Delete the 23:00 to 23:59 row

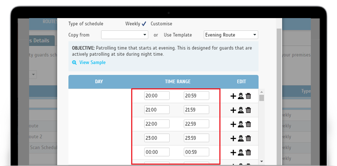point(248,138)
